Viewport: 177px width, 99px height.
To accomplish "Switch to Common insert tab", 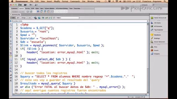I will (x=14, y=9).
